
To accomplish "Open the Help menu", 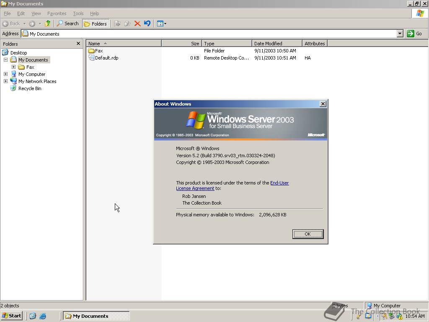I will tap(94, 13).
